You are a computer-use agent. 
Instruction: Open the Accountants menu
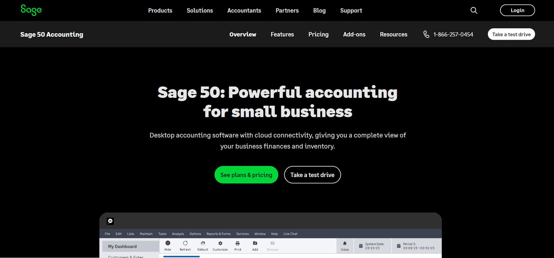coord(244,10)
